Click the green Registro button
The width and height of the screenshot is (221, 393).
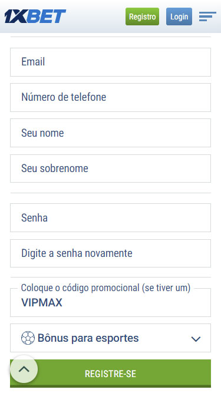click(x=142, y=16)
